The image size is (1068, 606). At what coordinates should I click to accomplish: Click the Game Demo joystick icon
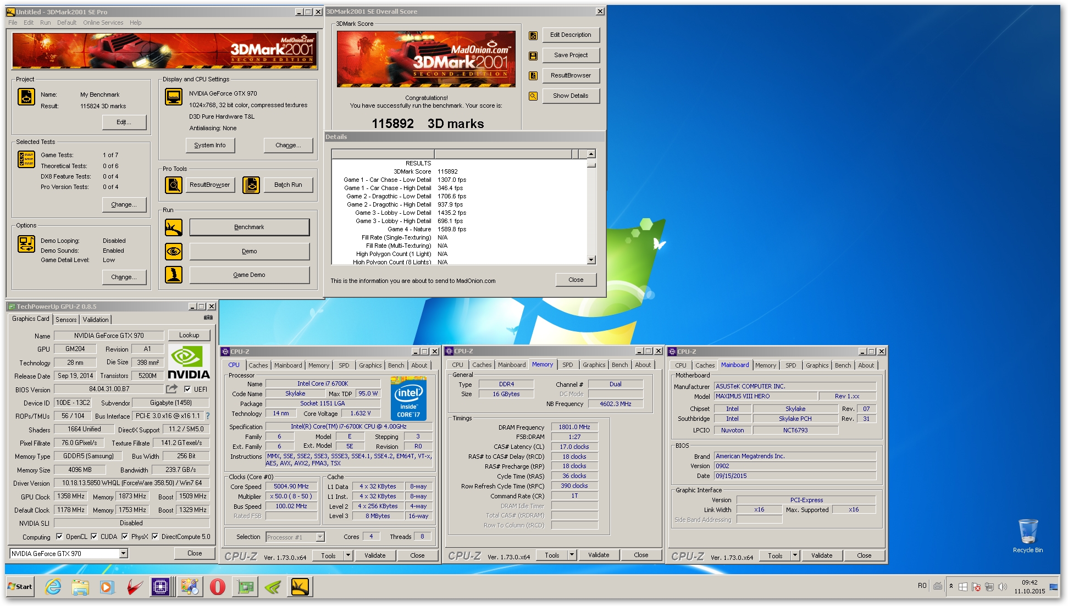174,275
